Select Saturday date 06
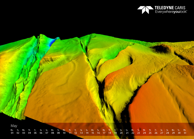The image size is (194, 139). 41,133
